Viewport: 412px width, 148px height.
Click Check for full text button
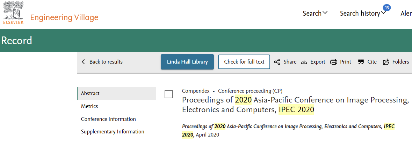pos(244,62)
